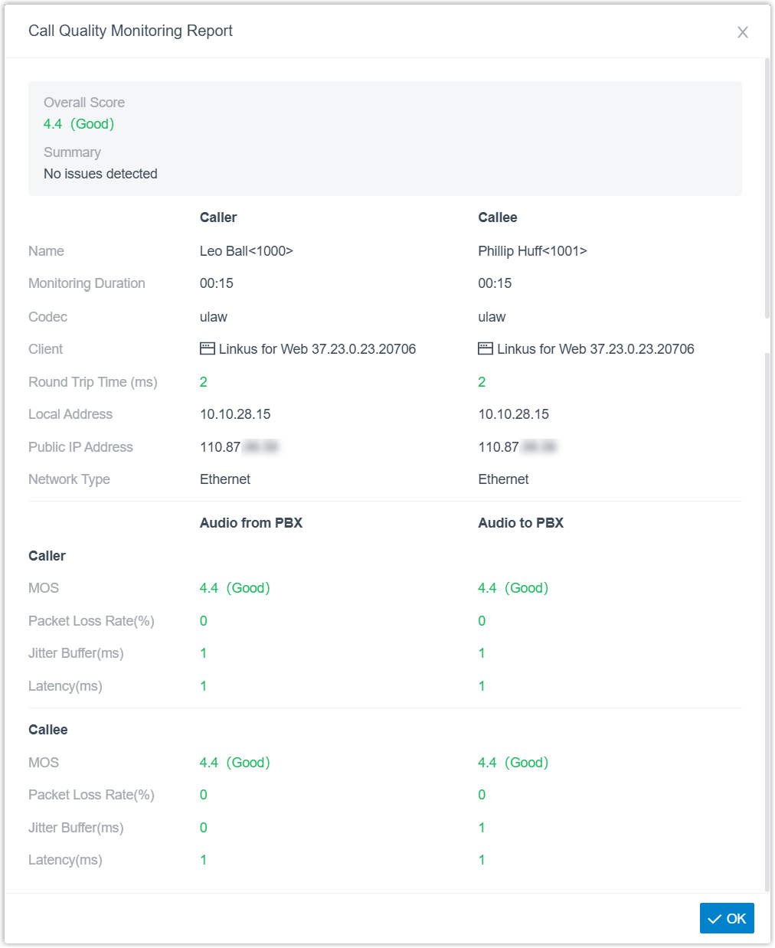Viewport: 775px width, 948px height.
Task: Click Caller's Round Trip Time value 2
Action: pyautogui.click(x=204, y=382)
